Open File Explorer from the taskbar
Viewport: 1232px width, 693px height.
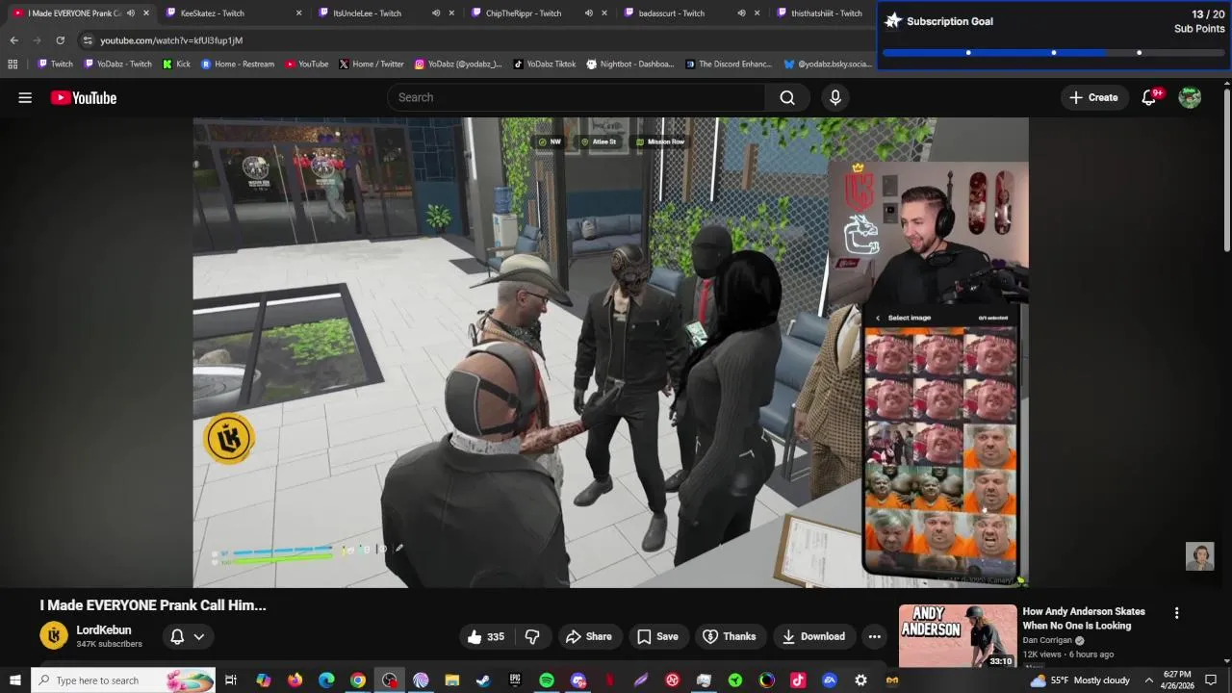tap(452, 680)
